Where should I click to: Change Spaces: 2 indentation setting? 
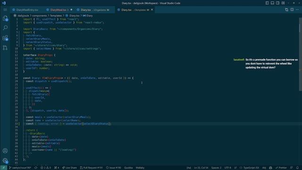point(216,168)
